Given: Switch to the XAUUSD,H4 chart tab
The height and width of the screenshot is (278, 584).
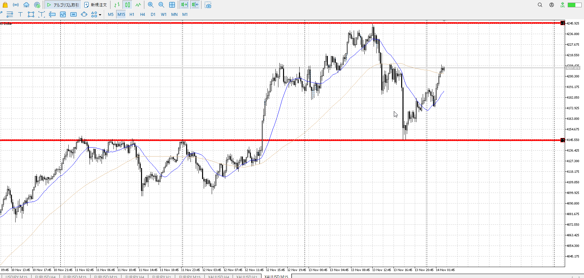Looking at the screenshot, I should pos(218,276).
